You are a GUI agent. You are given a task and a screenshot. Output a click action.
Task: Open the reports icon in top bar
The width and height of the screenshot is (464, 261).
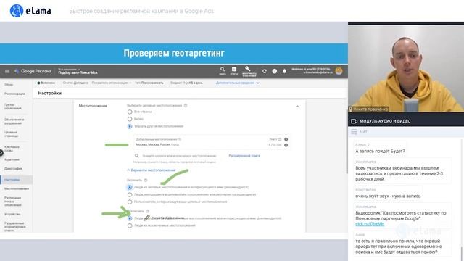click(x=234, y=70)
